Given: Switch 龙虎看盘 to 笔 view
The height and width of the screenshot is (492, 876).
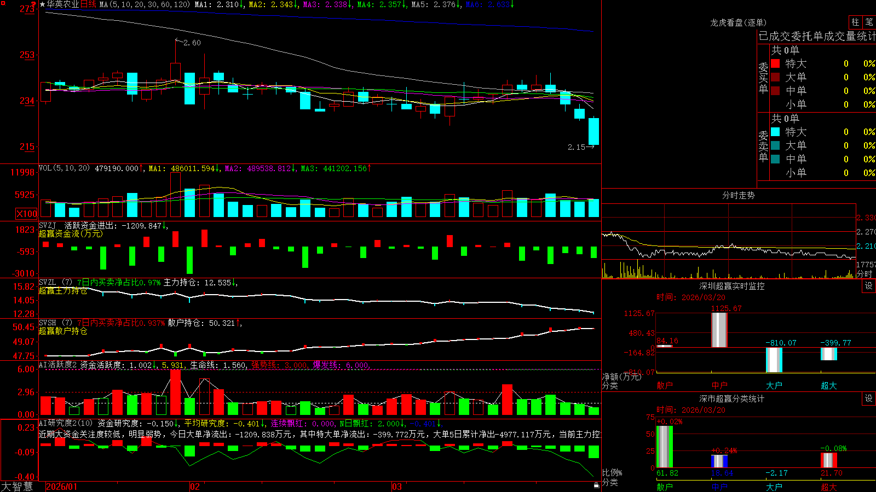Looking at the screenshot, I should (869, 22).
